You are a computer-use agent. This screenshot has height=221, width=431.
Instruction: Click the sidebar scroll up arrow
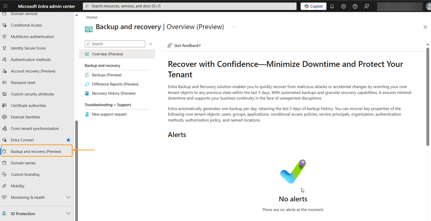(77, 15)
